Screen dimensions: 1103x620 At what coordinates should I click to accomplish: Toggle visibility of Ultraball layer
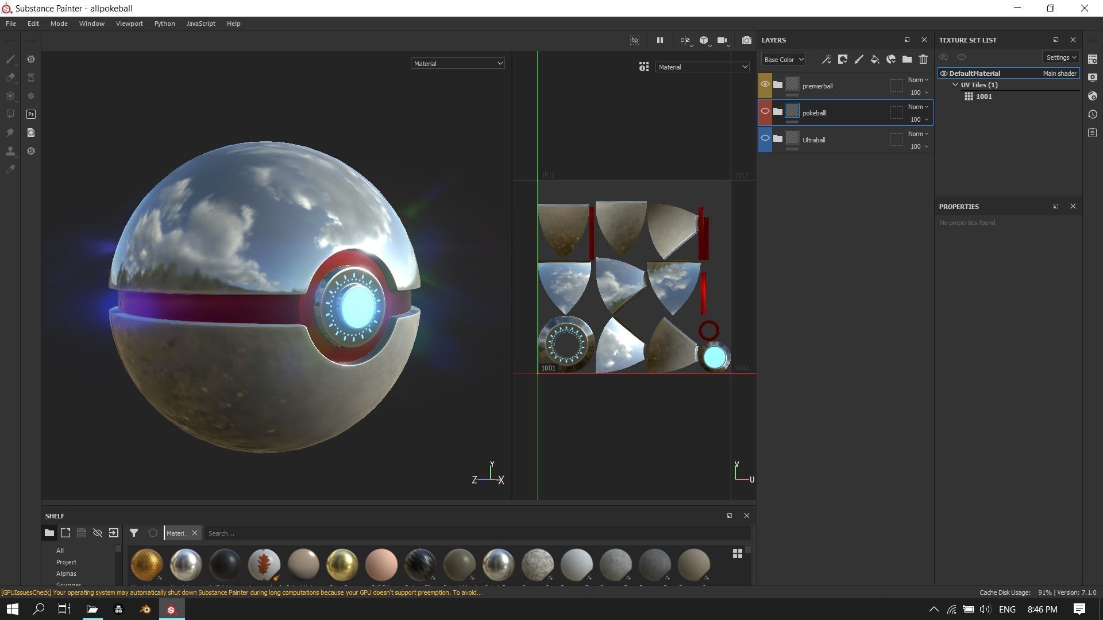coord(765,138)
